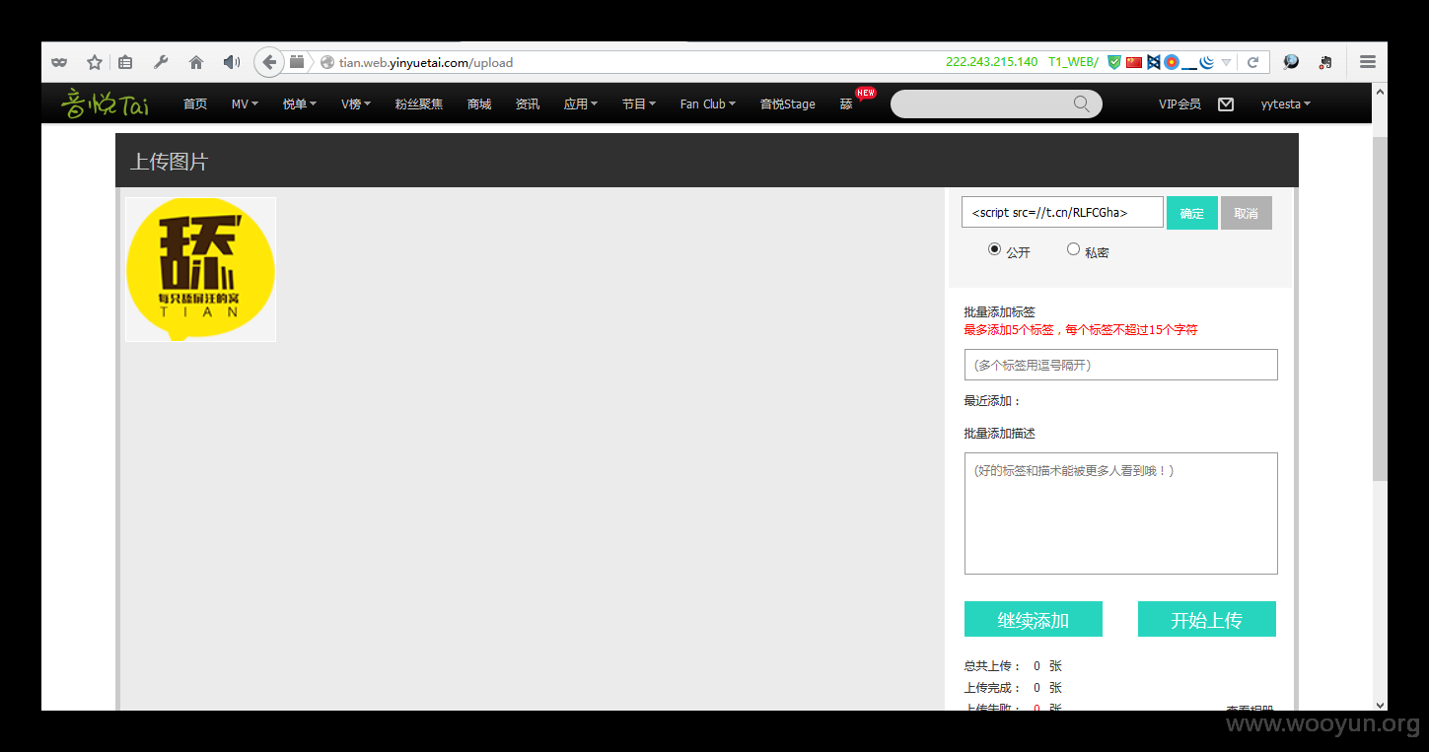Click the China flag icon in address bar
The image size is (1429, 752).
(x=1134, y=62)
